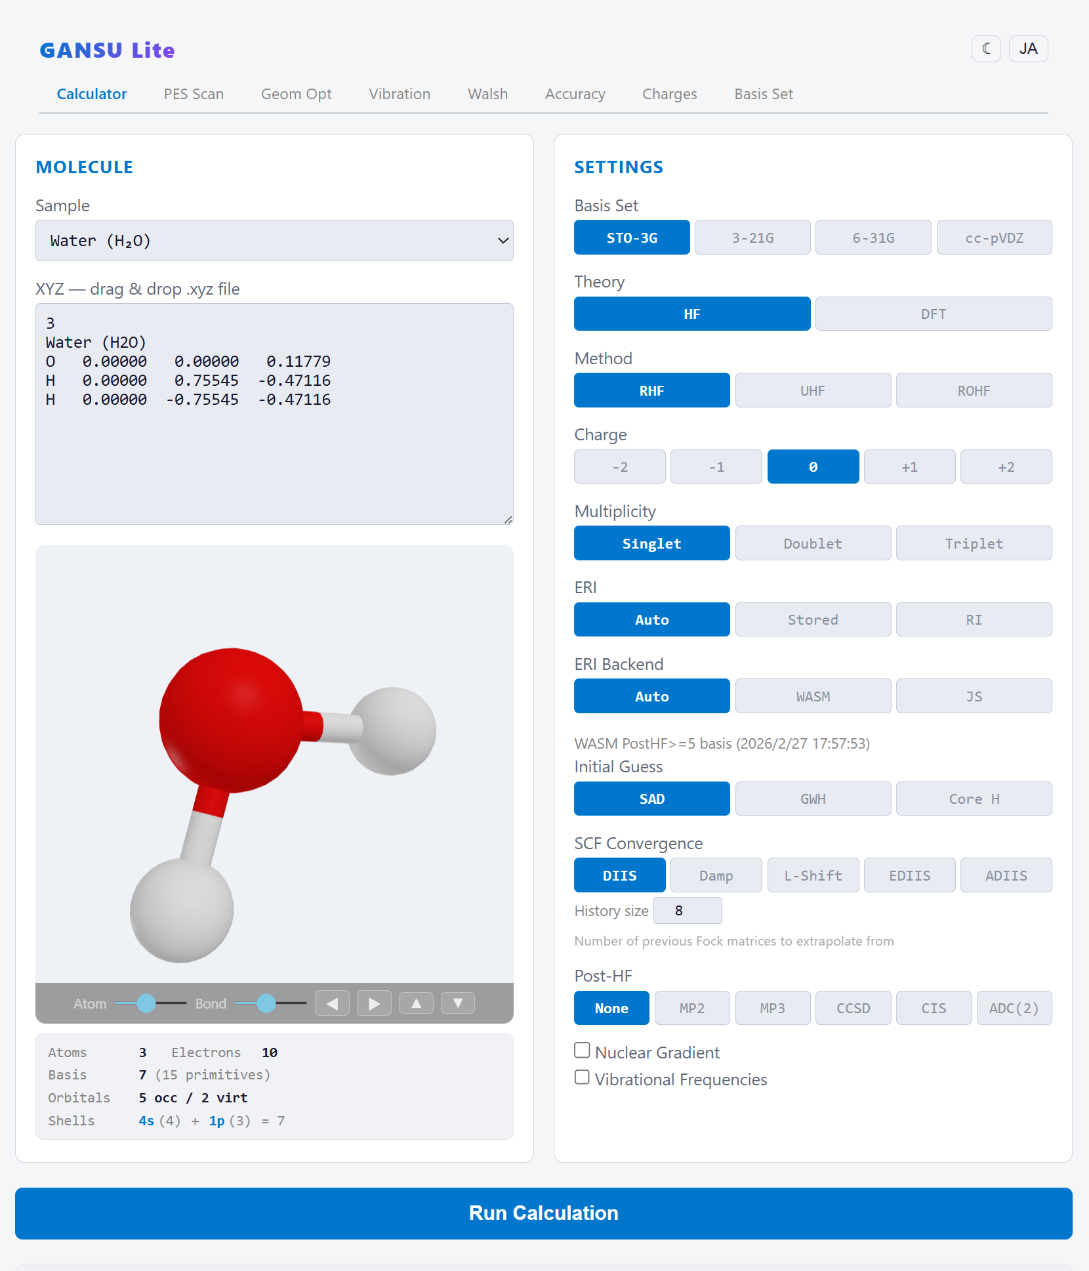Click the 4s shell label
This screenshot has height=1271, width=1089.
pos(146,1121)
